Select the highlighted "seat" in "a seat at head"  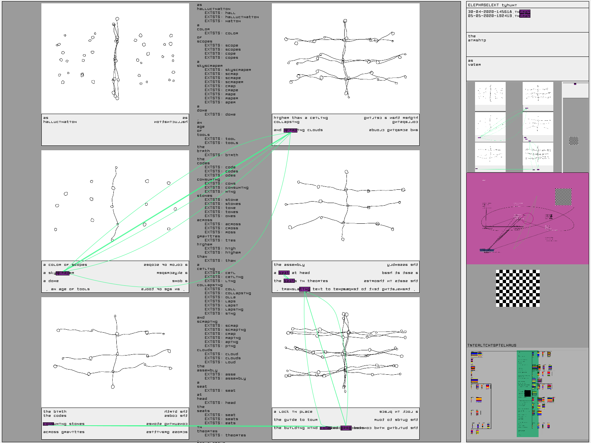284,273
